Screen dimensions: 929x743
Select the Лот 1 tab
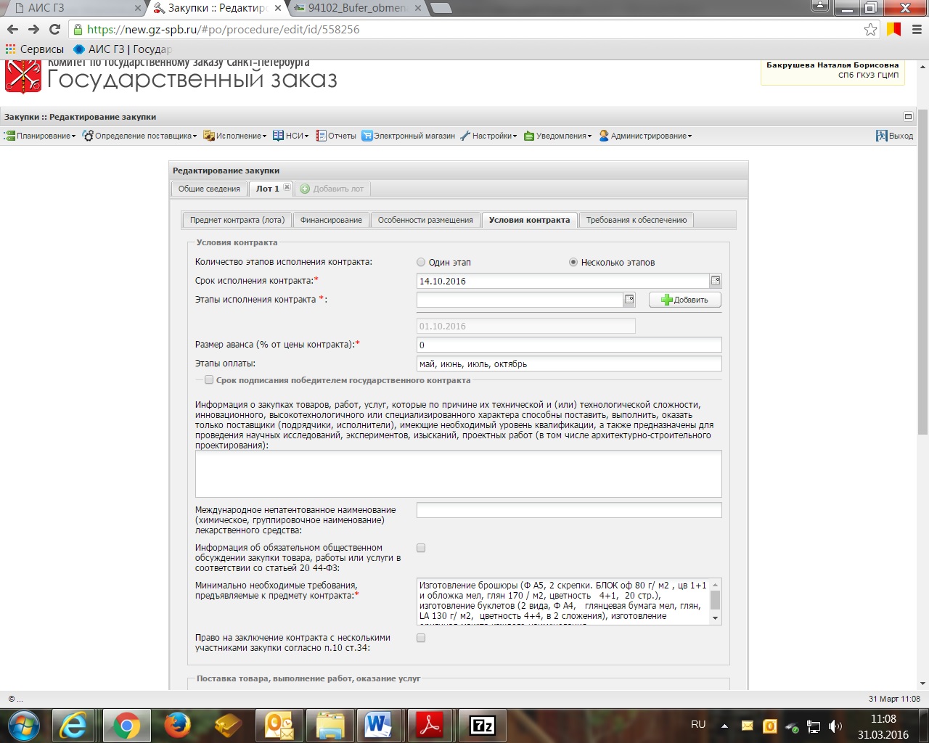[x=267, y=189]
